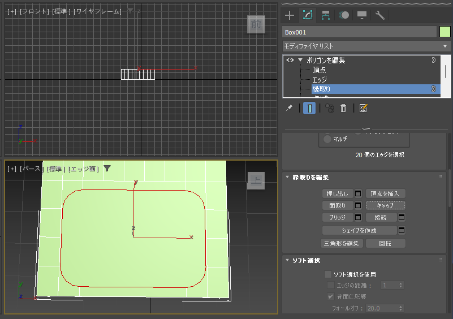
Task: Toggle エッジの距離 checkbox
Action: pos(331,285)
